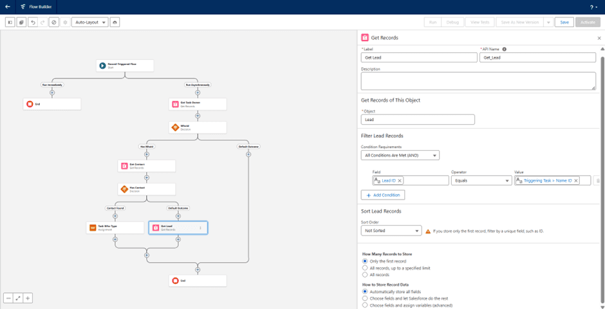Choose All records, up to a specified limit
605x309 pixels.
[365, 268]
